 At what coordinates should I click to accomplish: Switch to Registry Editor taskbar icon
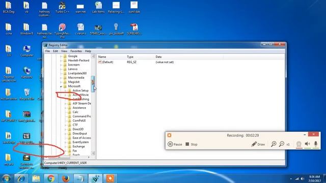click(x=95, y=178)
